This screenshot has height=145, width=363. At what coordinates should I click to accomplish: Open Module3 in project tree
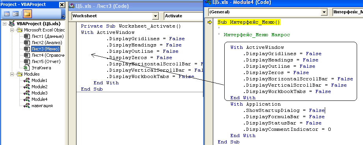coord(39,93)
